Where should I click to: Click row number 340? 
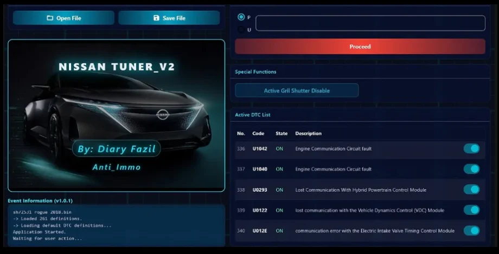pos(241,231)
